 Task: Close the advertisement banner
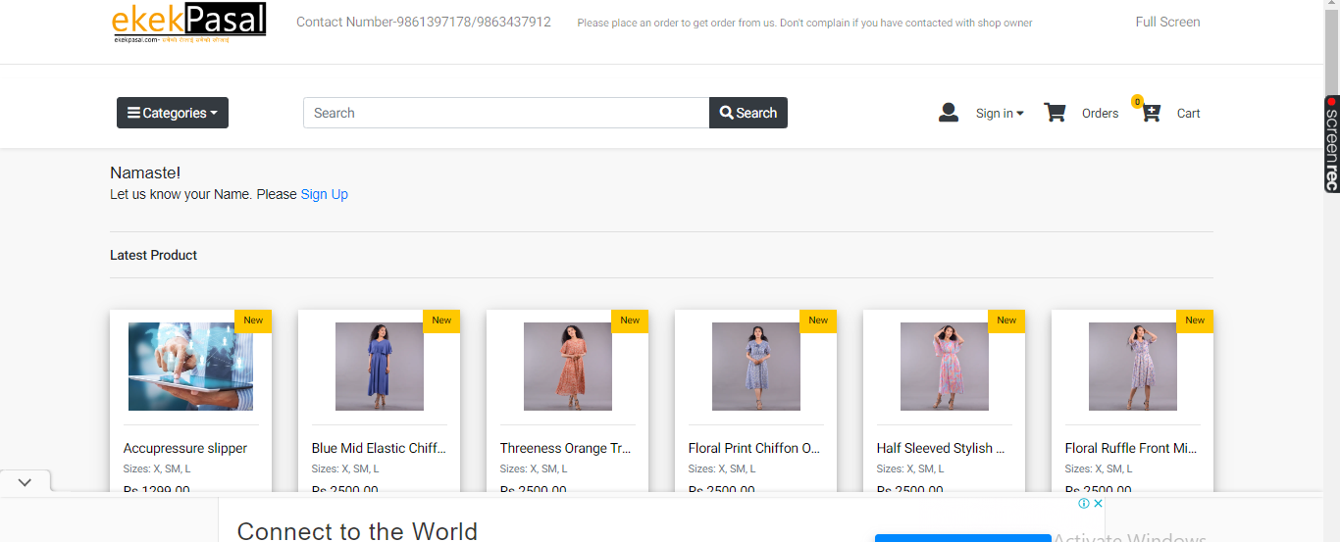(1099, 504)
